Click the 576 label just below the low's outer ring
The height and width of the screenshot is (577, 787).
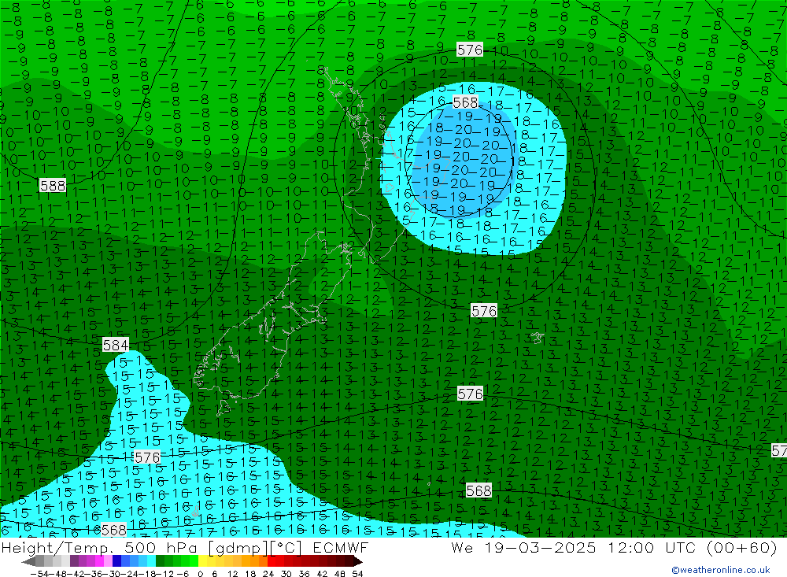coord(484,311)
